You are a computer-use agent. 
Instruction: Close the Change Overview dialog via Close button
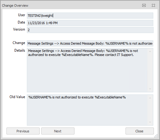(140, 131)
